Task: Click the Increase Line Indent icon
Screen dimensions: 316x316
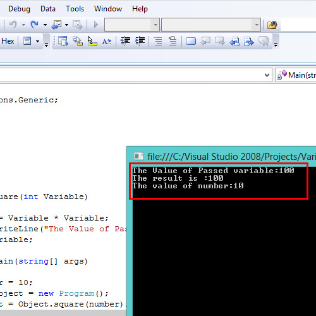Action: coord(140,41)
